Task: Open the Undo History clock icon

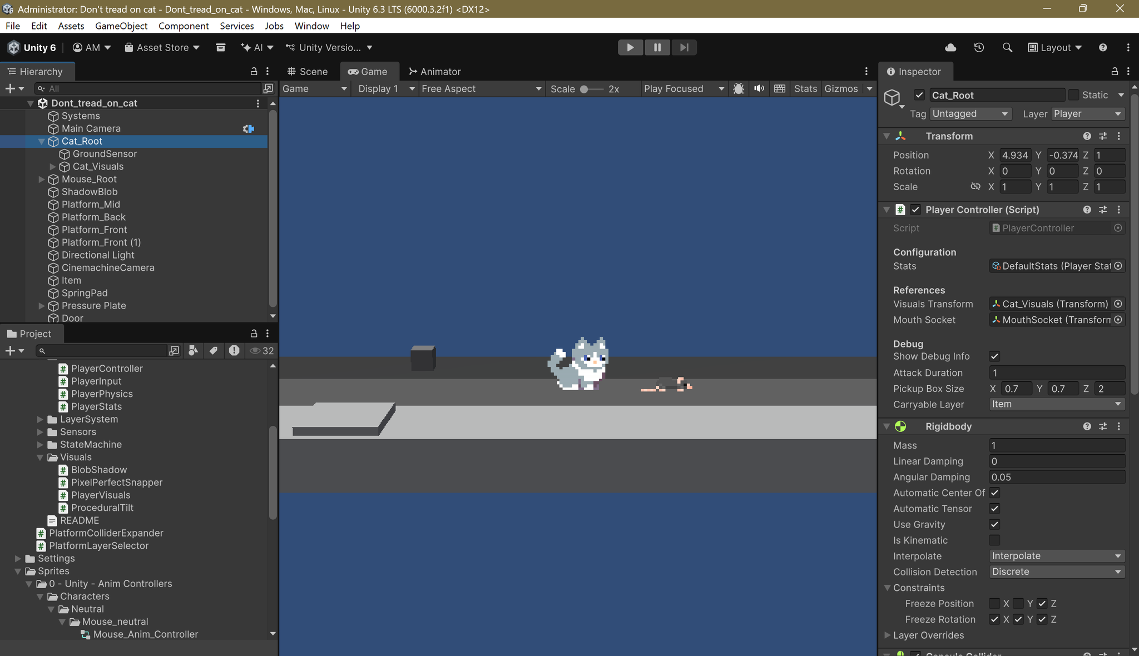Action: [x=979, y=48]
